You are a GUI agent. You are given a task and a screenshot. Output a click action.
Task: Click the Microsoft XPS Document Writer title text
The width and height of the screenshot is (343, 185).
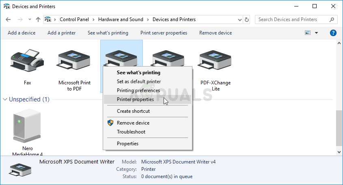(77, 161)
